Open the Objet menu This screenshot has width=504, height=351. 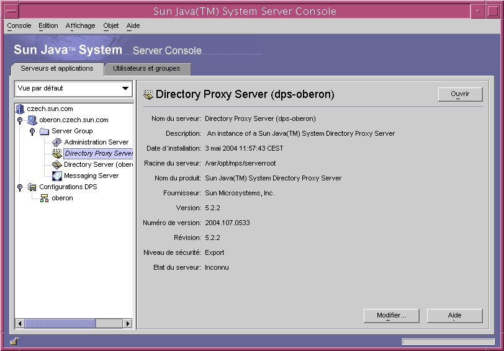click(x=111, y=25)
